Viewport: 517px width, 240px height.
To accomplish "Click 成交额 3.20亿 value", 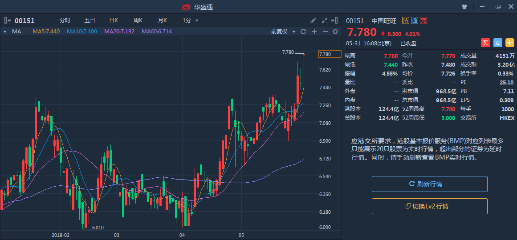I will (x=505, y=64).
